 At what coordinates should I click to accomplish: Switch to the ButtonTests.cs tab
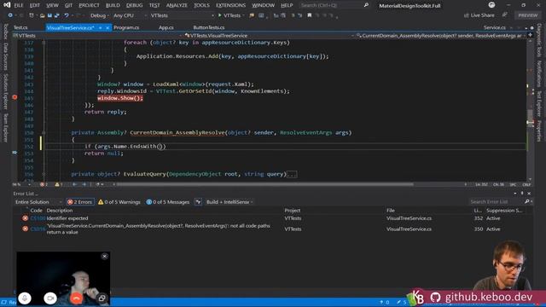tap(209, 27)
